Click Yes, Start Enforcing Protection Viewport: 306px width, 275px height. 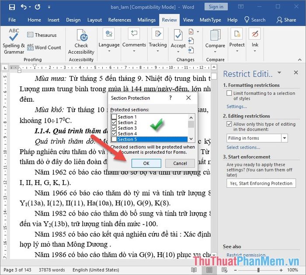pyautogui.click(x=261, y=183)
